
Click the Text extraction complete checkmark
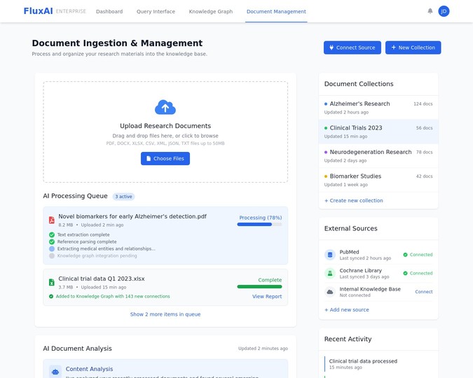coord(52,234)
